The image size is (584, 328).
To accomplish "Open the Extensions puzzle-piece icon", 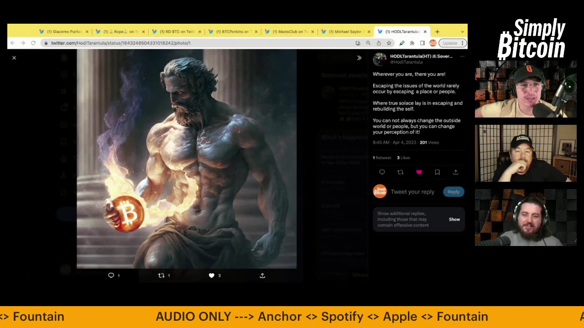I will tap(412, 43).
